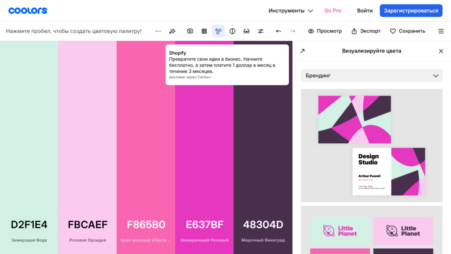Click the Go Pro menu link
Viewport: 451px width, 254px height.
point(333,11)
